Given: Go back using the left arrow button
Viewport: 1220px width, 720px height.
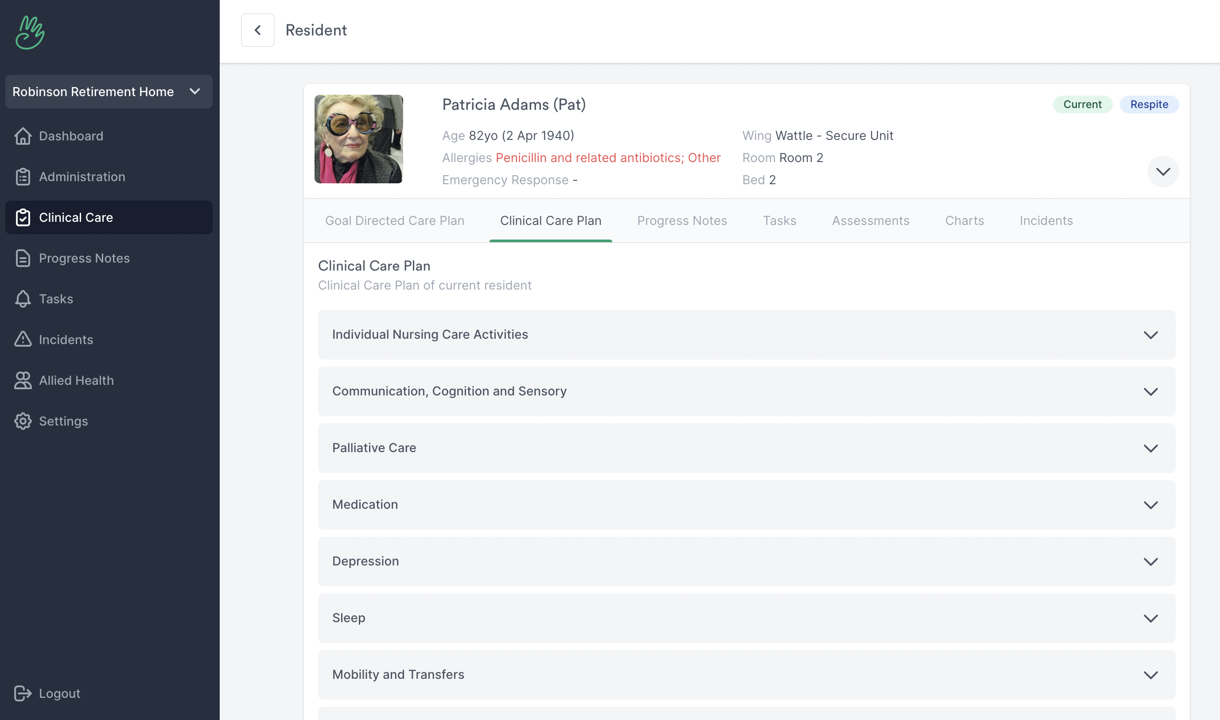Looking at the screenshot, I should 258,30.
